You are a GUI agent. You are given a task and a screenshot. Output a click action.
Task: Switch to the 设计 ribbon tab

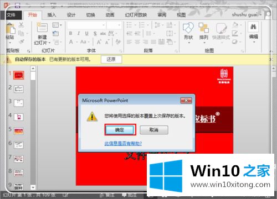coord(71,15)
